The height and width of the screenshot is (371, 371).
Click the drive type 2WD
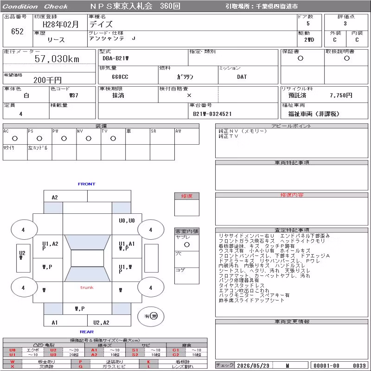(x=309, y=39)
